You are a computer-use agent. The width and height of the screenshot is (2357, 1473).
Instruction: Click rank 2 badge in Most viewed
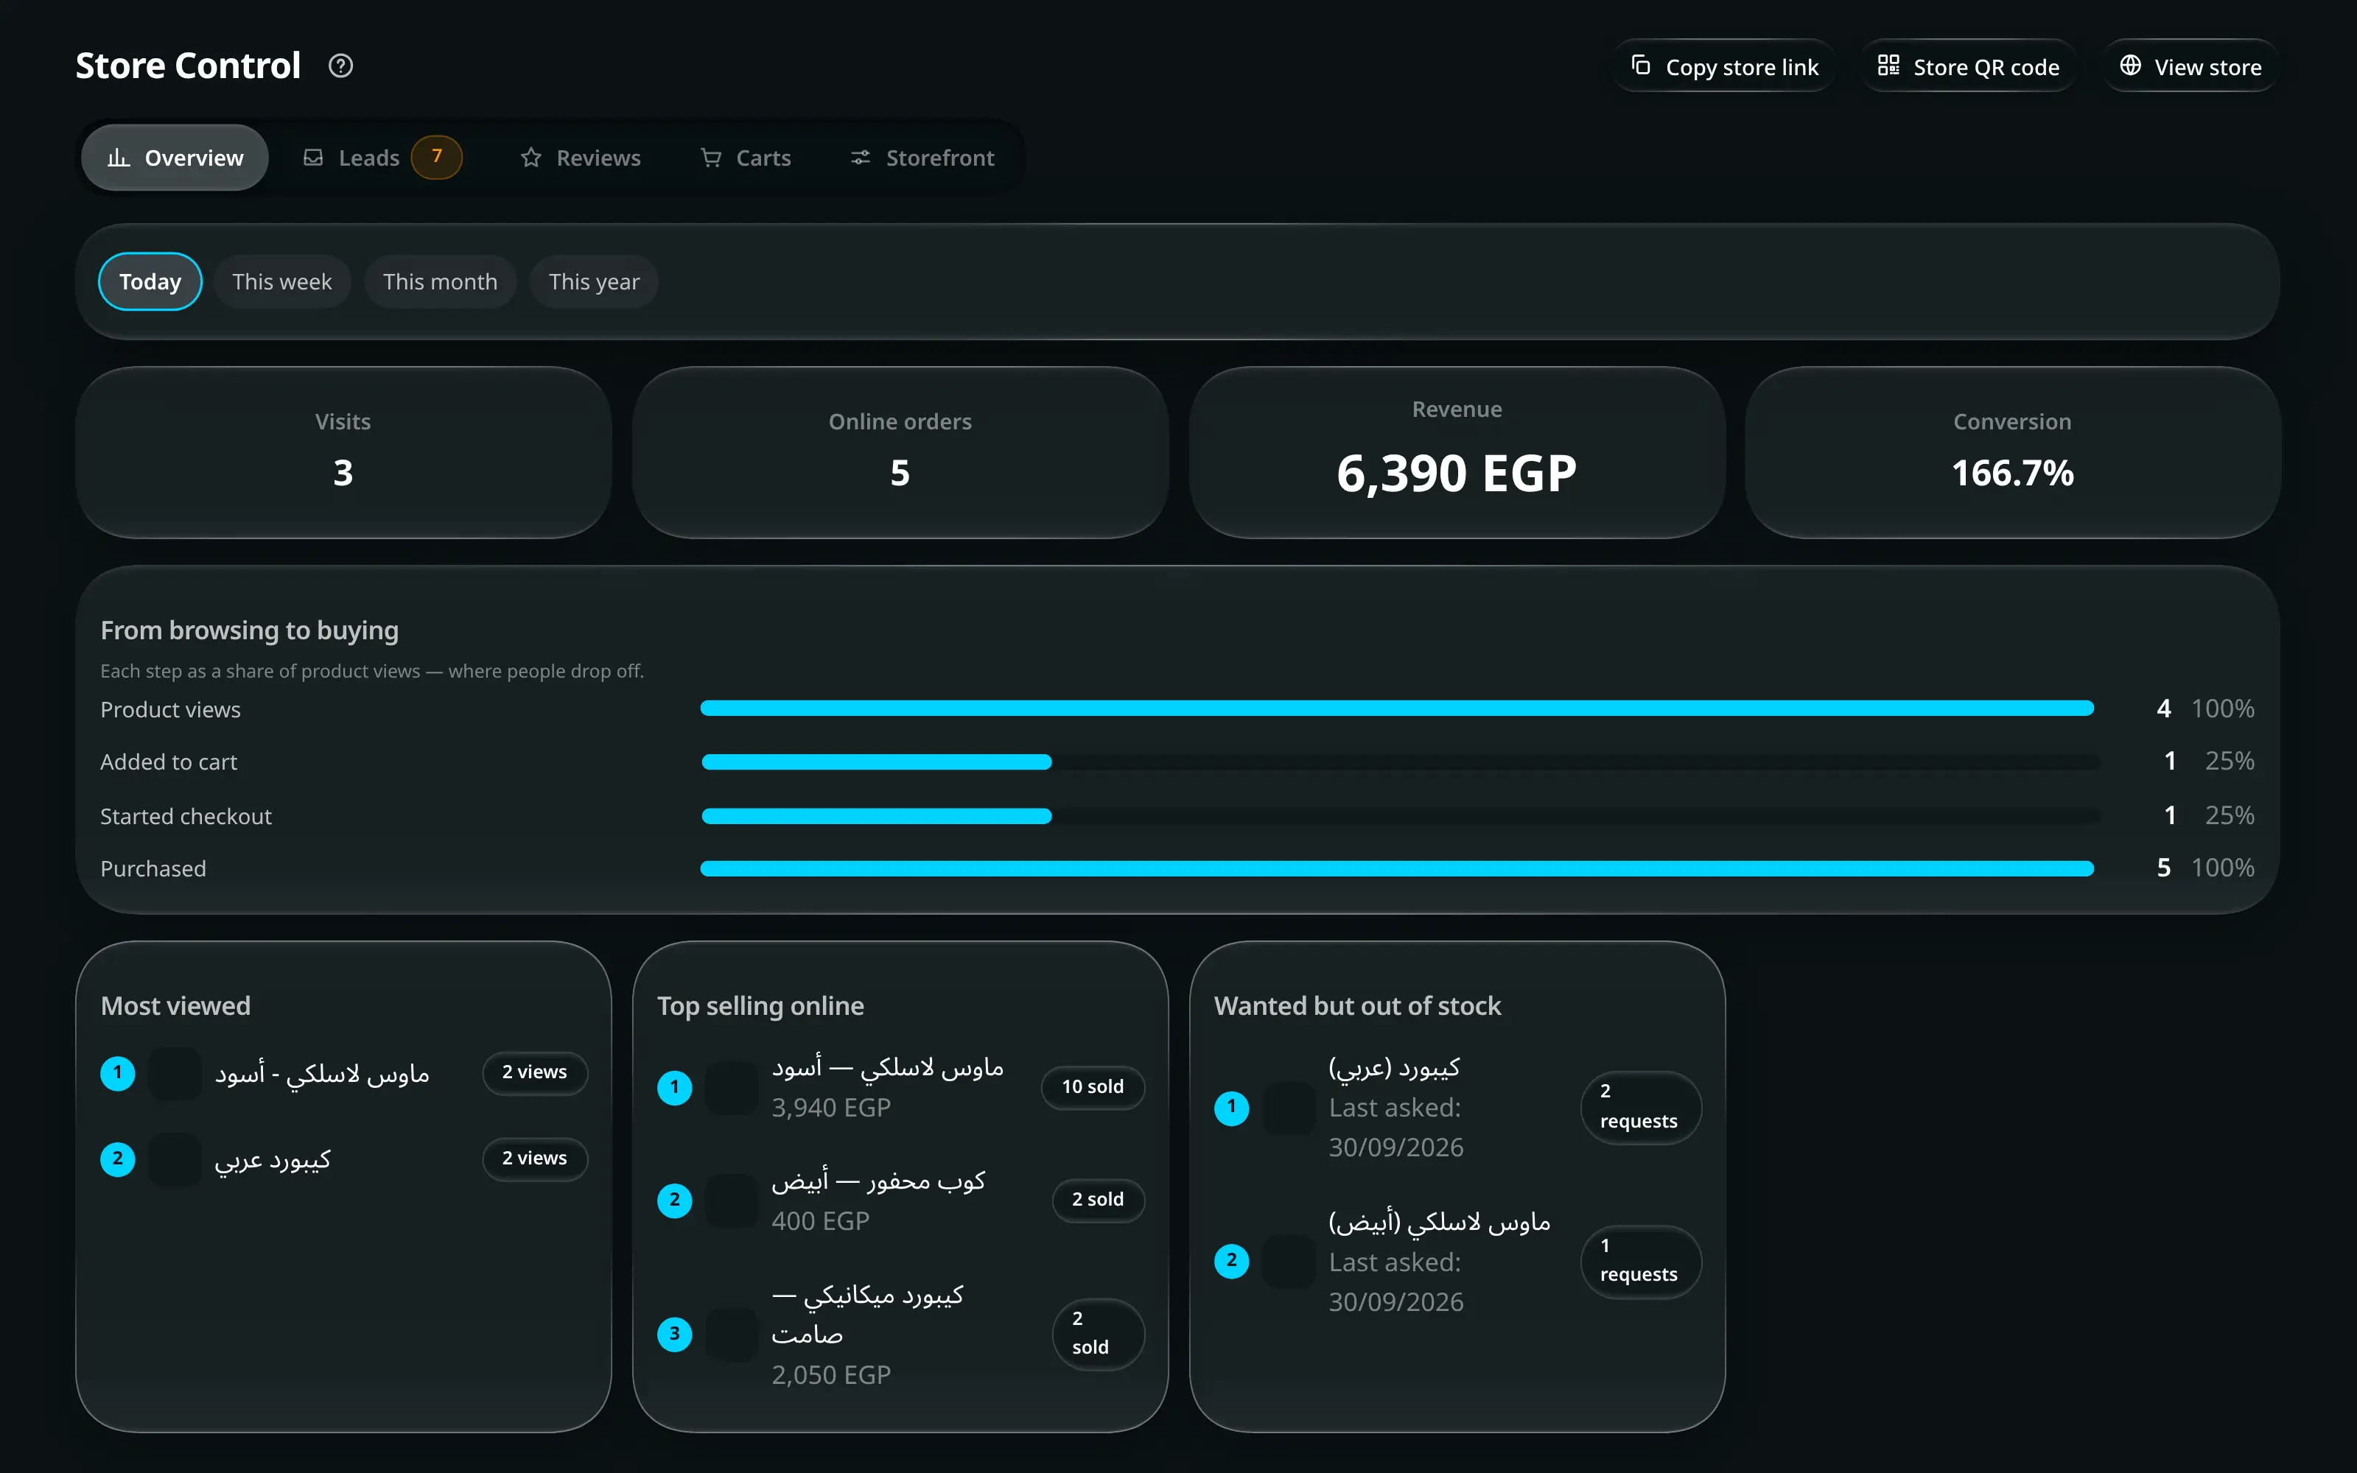point(118,1159)
